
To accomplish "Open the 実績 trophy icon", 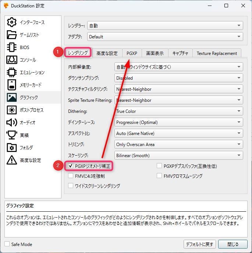I will pos(12,135).
